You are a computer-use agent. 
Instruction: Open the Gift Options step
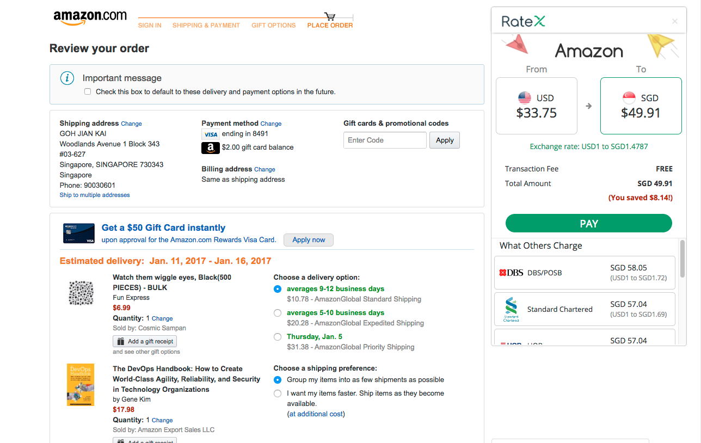click(x=273, y=26)
